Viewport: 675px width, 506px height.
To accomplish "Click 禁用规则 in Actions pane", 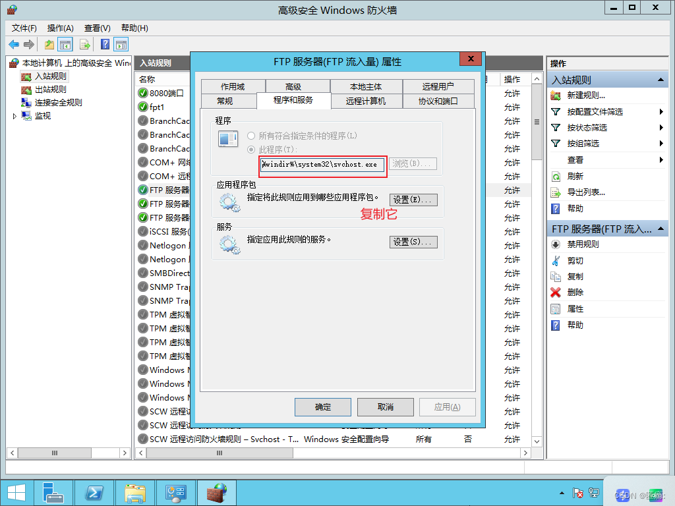I will pyautogui.click(x=583, y=244).
